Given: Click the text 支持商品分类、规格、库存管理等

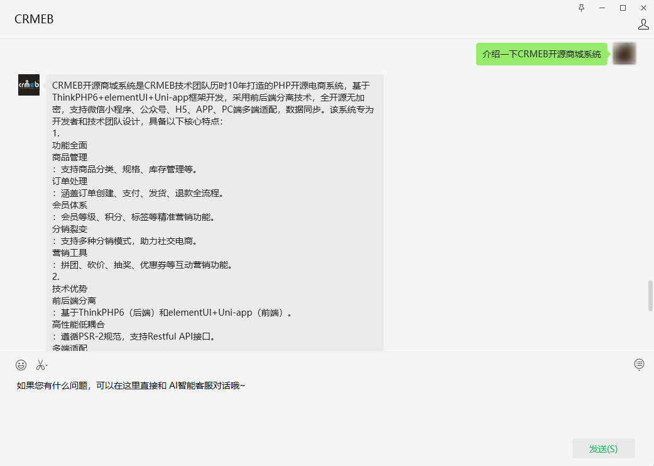Looking at the screenshot, I should click(x=127, y=169).
